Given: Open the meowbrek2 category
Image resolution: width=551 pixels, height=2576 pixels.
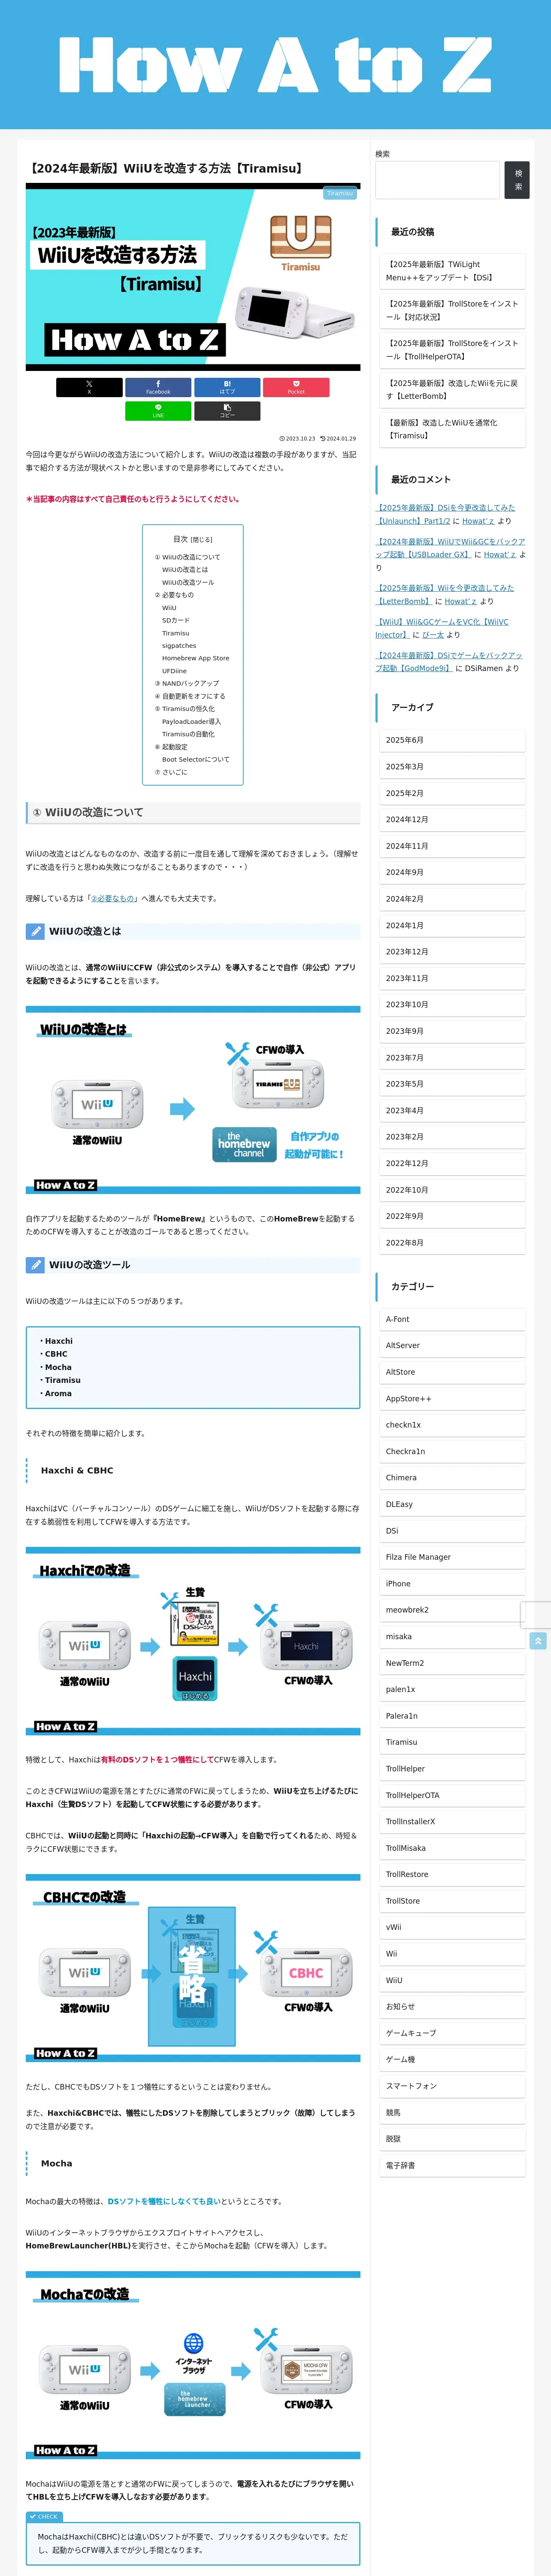Looking at the screenshot, I should click(x=452, y=1610).
